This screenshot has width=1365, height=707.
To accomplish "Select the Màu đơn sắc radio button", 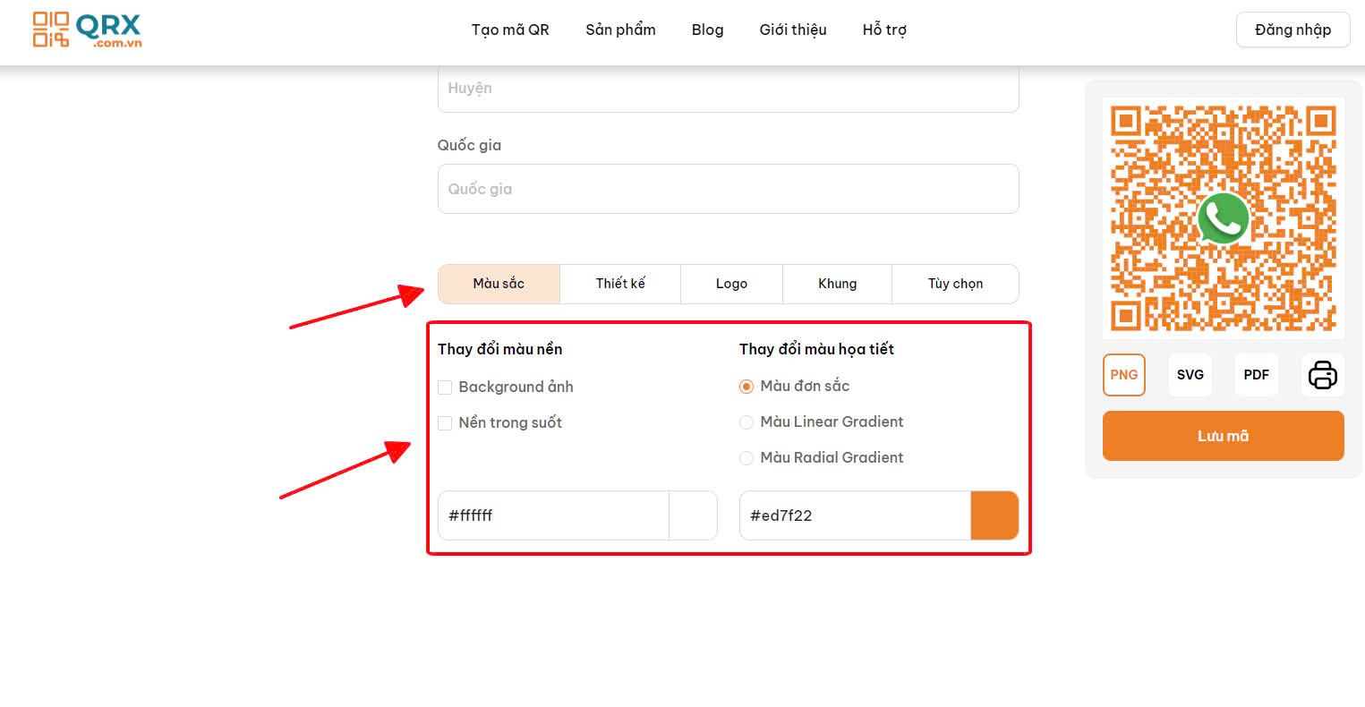I will point(746,387).
